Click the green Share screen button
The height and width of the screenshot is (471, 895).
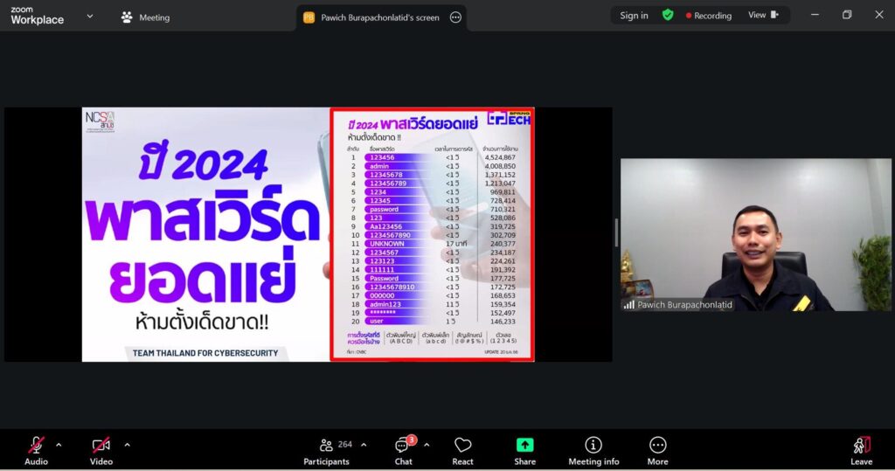(x=524, y=449)
